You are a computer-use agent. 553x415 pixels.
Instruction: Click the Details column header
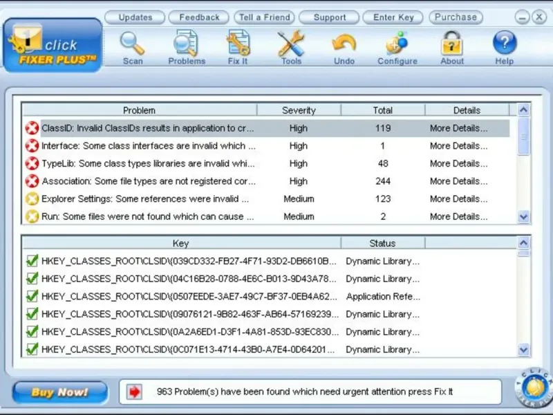467,111
